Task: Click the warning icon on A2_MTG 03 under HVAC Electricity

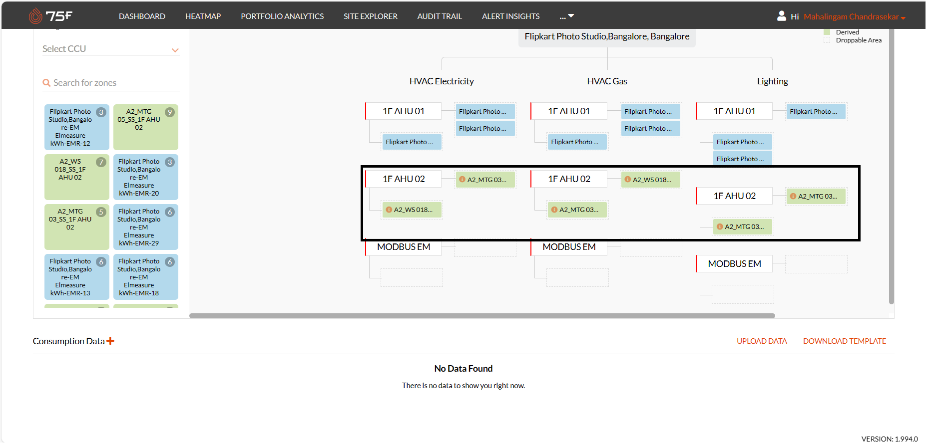Action: click(x=462, y=180)
